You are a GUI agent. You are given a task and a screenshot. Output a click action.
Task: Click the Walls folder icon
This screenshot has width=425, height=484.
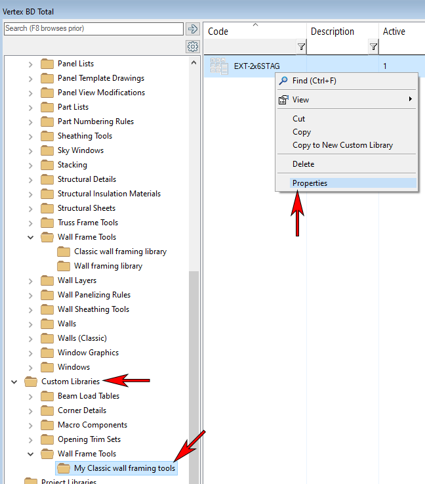click(x=47, y=324)
